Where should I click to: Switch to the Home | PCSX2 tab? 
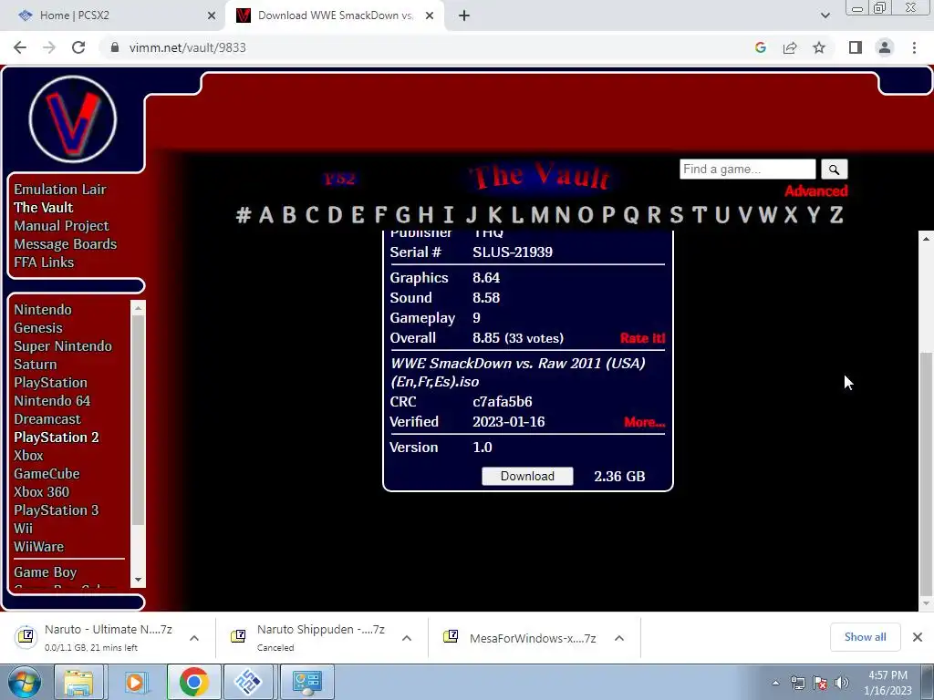112,15
